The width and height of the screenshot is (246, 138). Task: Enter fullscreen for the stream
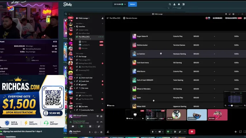245,132
